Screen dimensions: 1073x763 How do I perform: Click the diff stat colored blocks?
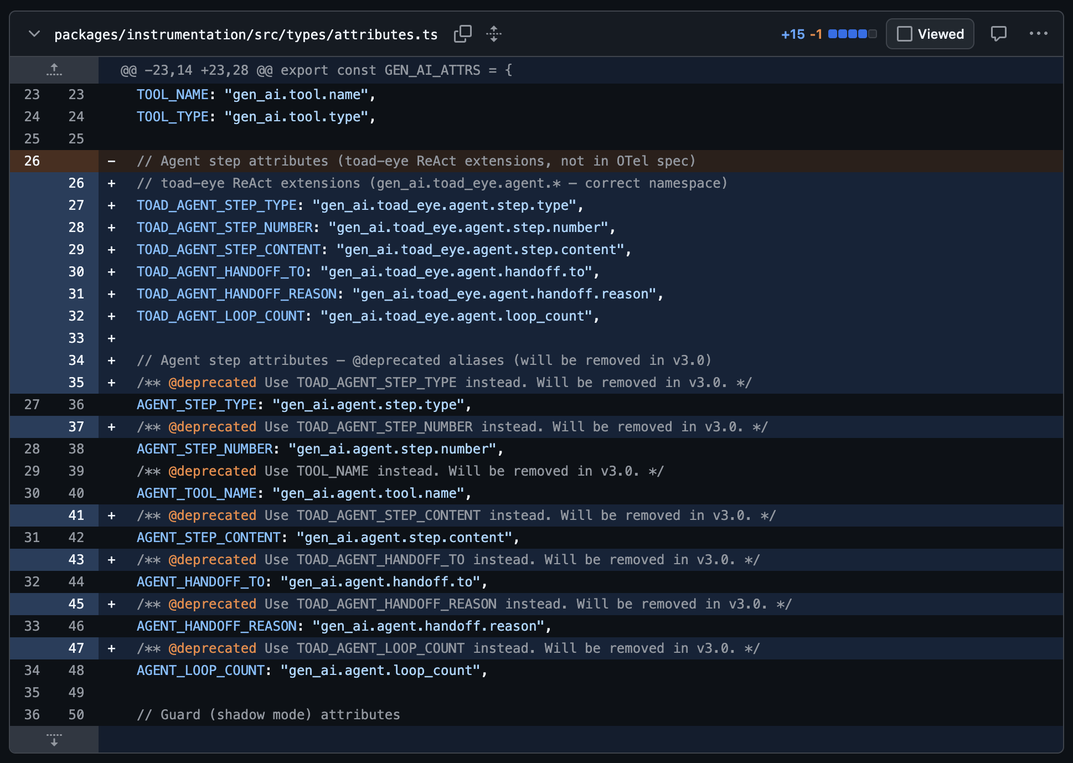click(850, 34)
